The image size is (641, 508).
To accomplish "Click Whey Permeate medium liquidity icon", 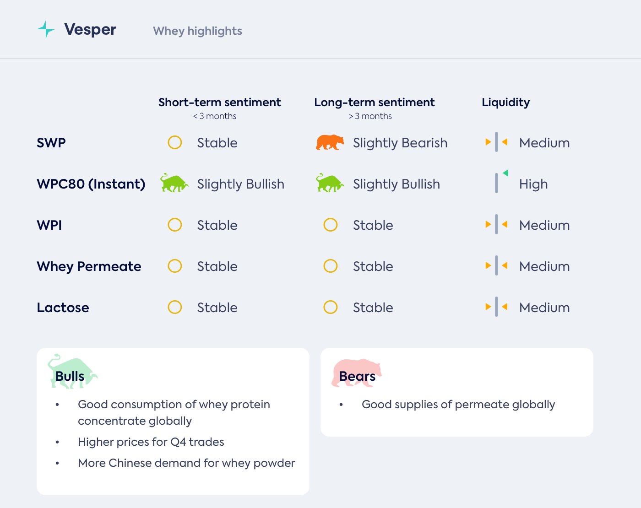I will (x=496, y=266).
